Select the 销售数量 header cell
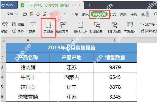Image resolution: width=157 pixels, height=102 pixels. tap(115, 58)
